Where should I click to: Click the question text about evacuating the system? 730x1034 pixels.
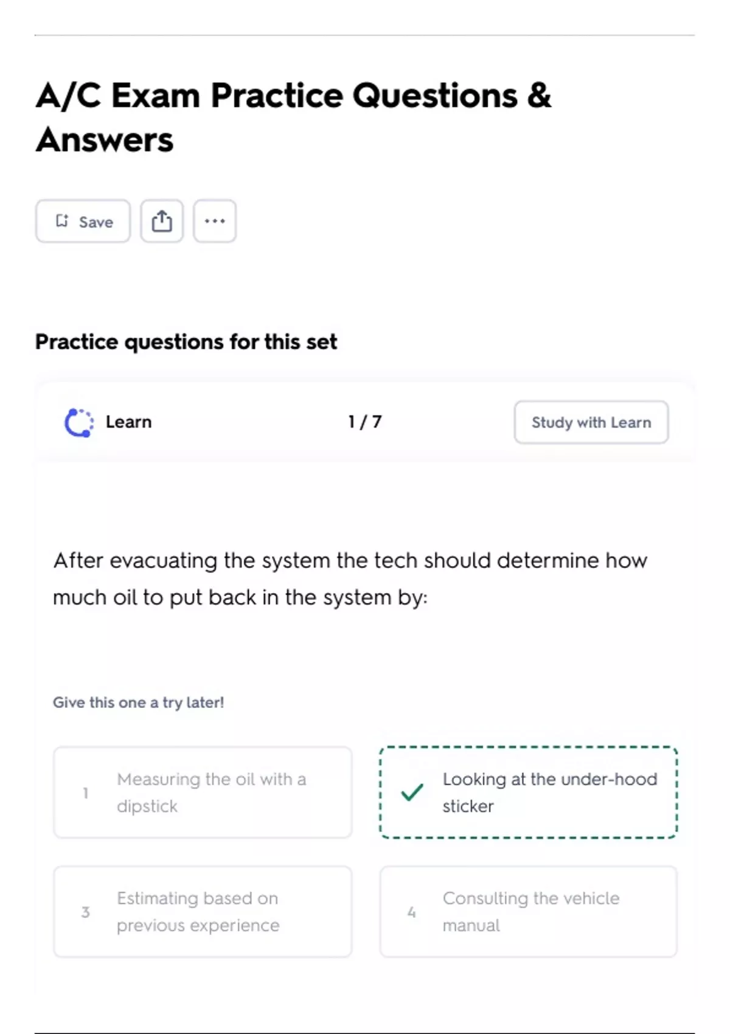click(350, 578)
